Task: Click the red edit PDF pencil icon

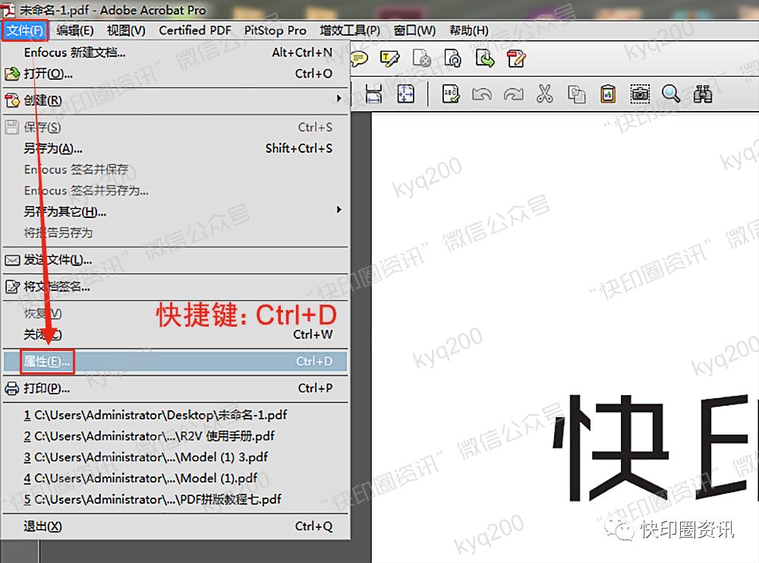Action: click(516, 59)
